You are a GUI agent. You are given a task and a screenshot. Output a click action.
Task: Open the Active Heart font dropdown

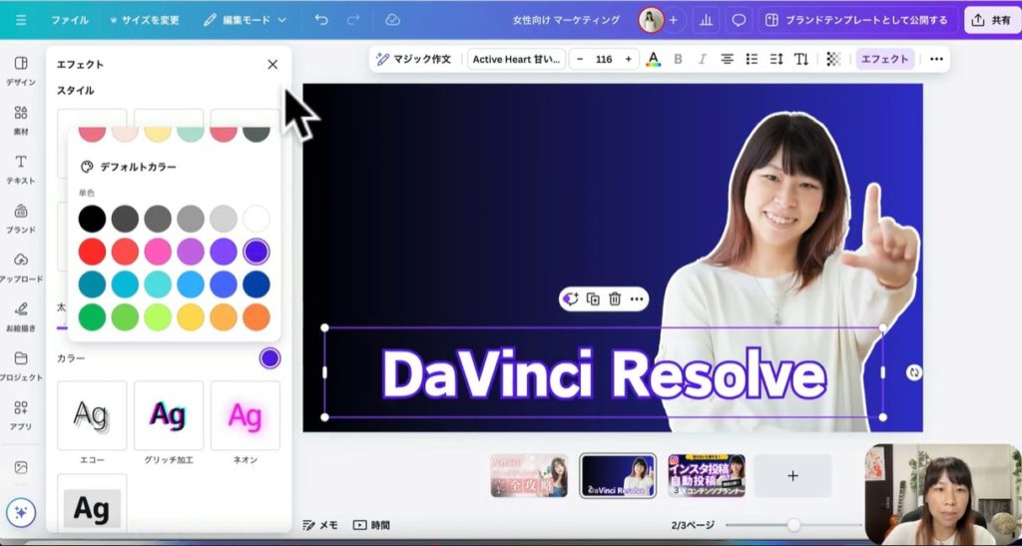point(517,59)
